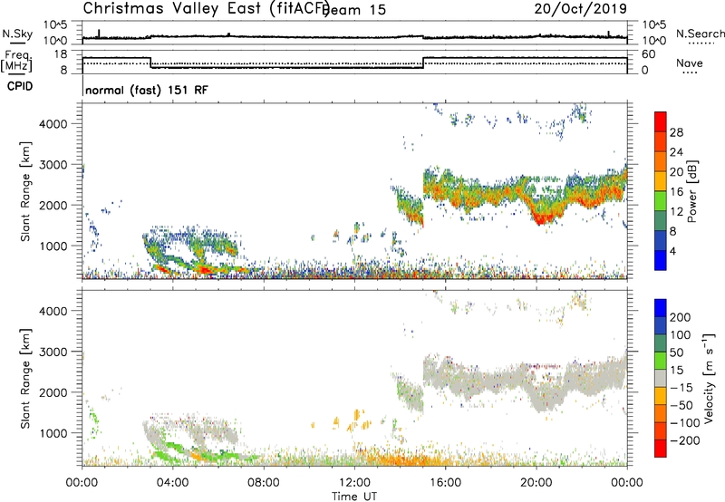This screenshot has width=725, height=502.
Task: Click the 'N.Search' legend label
Action: [701, 34]
